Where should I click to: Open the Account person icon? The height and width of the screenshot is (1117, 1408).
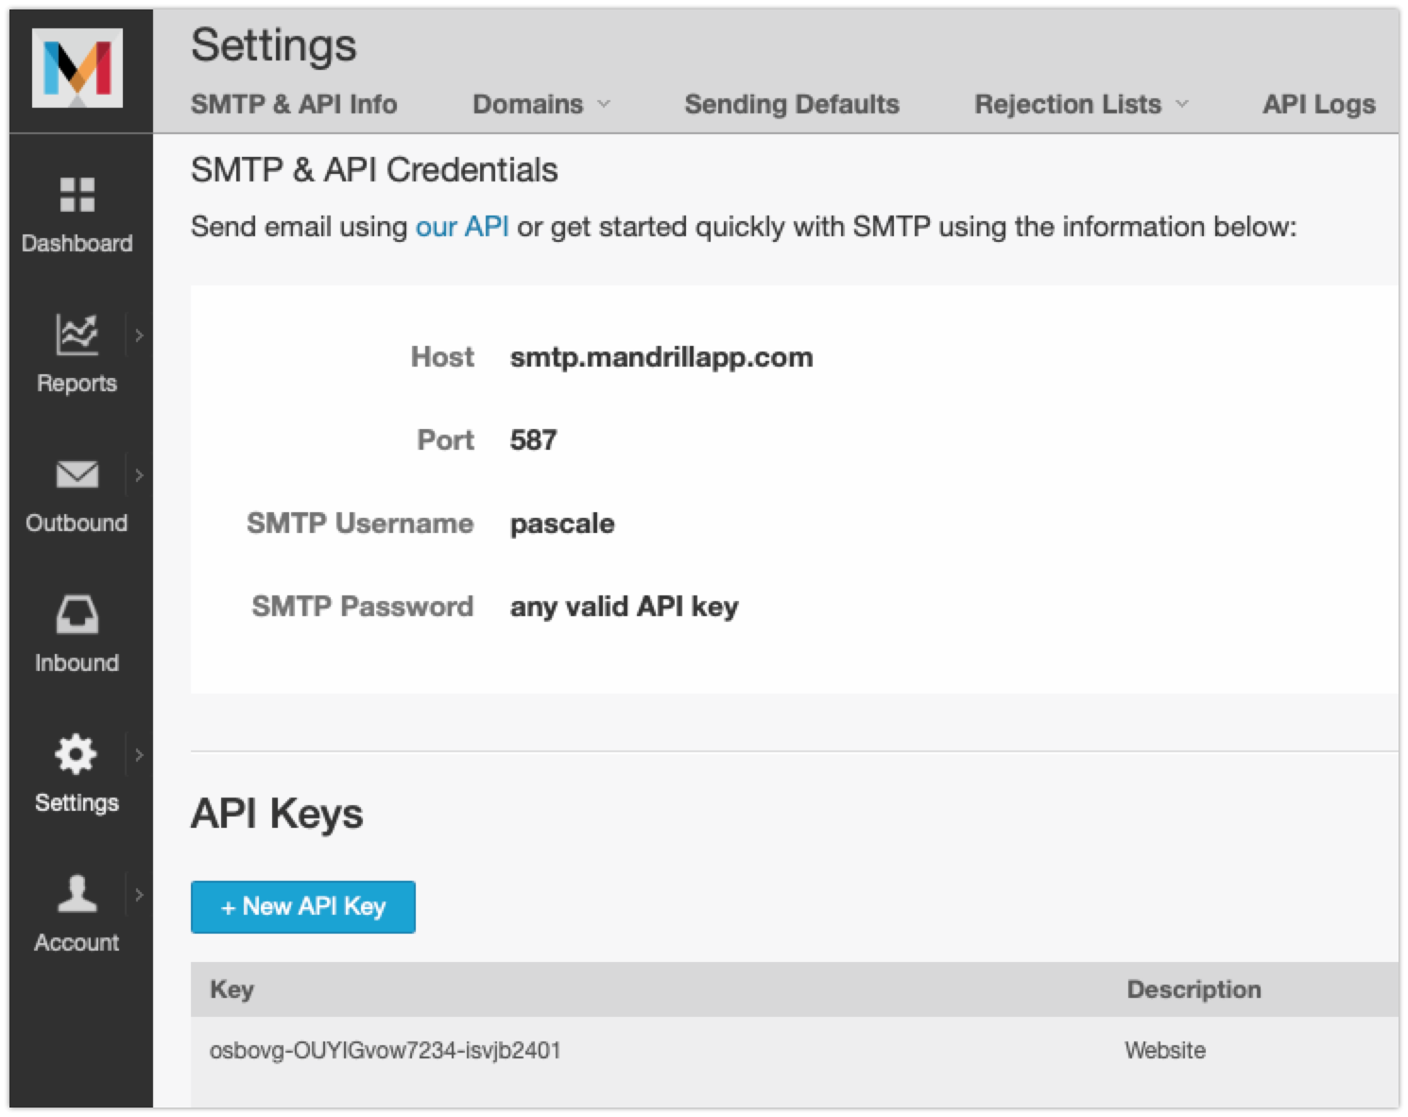click(77, 894)
